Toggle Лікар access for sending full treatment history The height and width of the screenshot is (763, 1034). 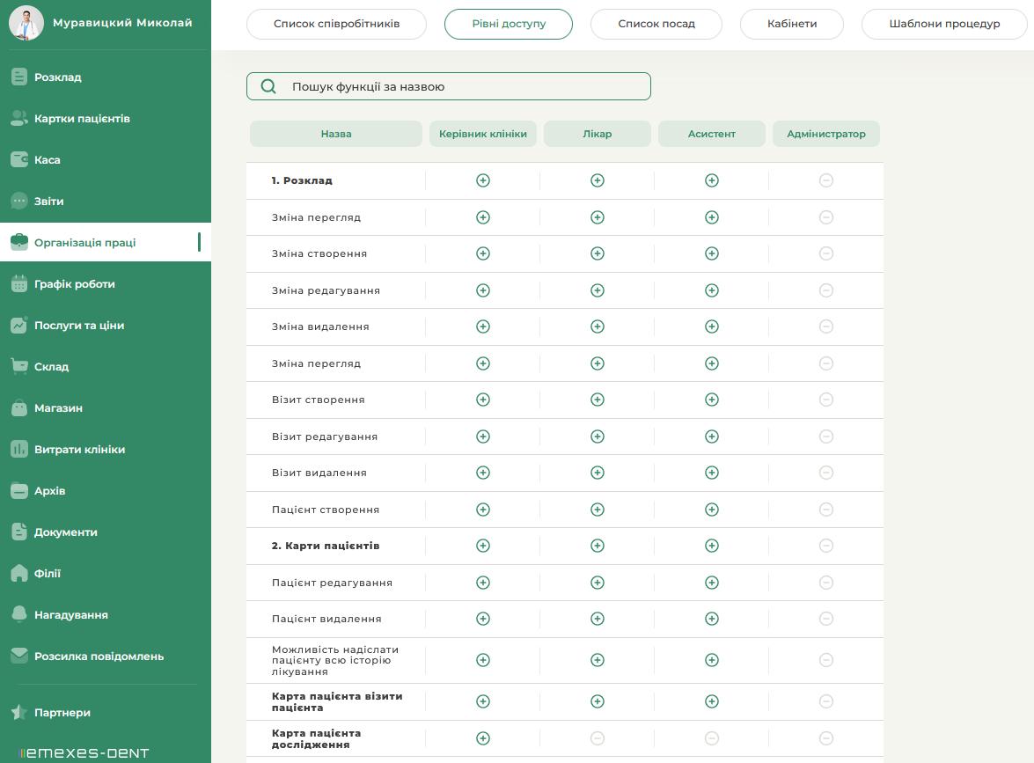pos(598,660)
